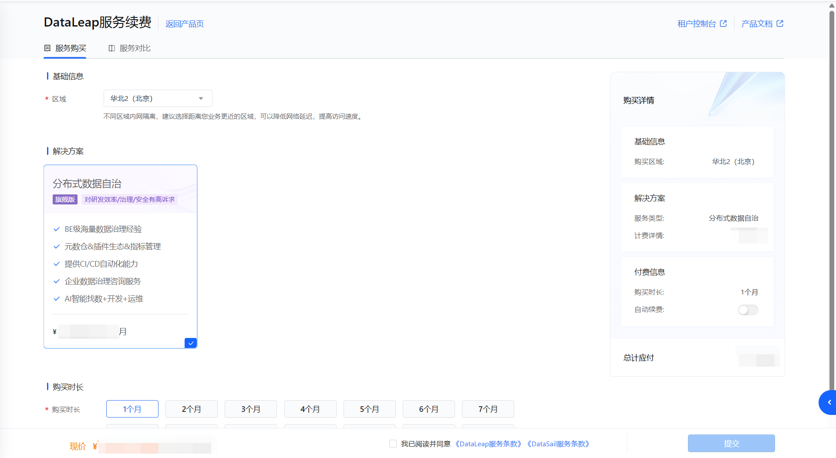
Task: Click the 提交 button
Action: (731, 443)
